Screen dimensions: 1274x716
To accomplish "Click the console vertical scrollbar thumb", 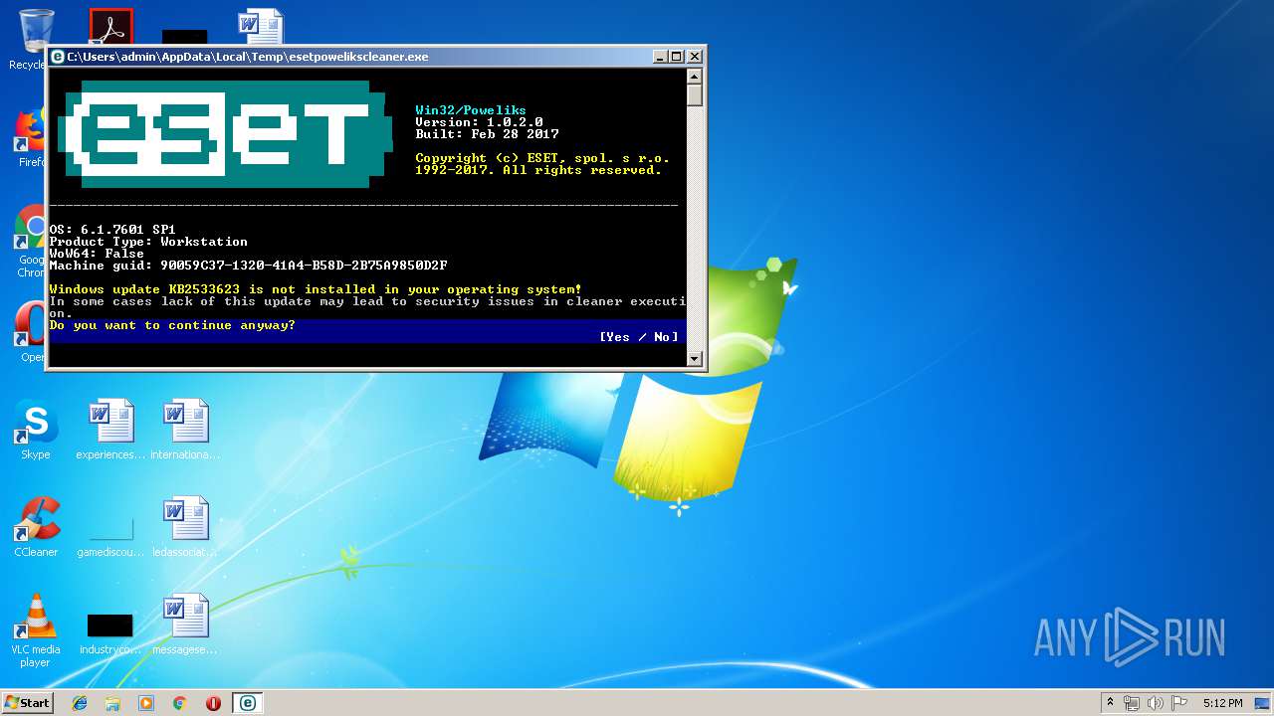I will [x=695, y=95].
